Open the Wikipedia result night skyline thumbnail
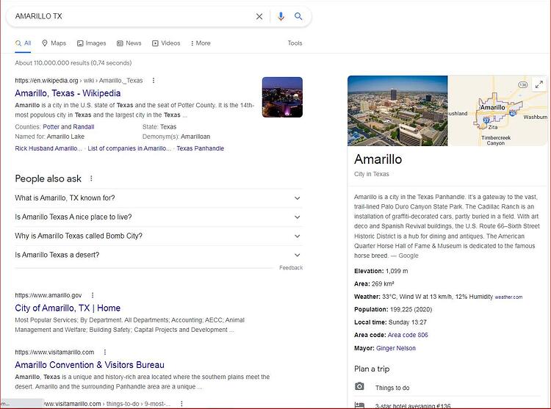This screenshot has height=409, width=551. [282, 97]
